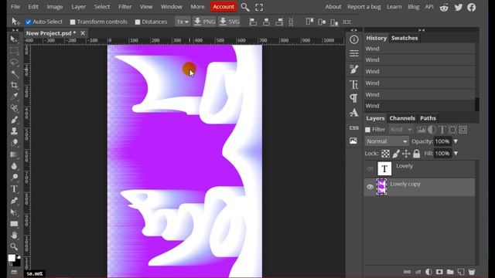Open the File menu
The width and height of the screenshot is (495, 278).
(15, 7)
